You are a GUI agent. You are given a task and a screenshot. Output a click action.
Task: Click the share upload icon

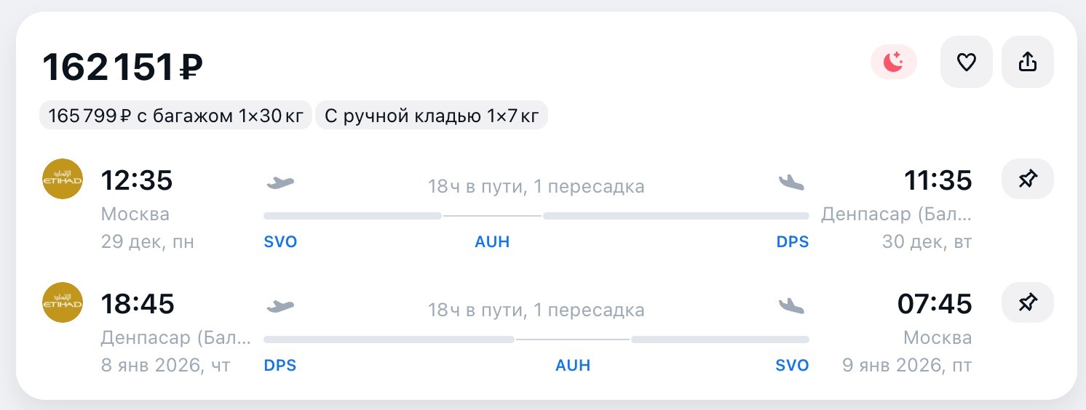[x=1027, y=63]
